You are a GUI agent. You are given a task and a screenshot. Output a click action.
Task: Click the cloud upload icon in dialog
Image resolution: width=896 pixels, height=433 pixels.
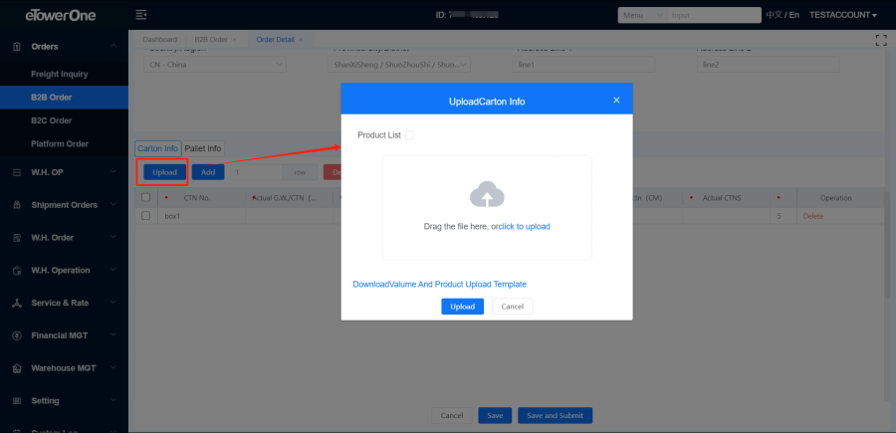pyautogui.click(x=486, y=194)
